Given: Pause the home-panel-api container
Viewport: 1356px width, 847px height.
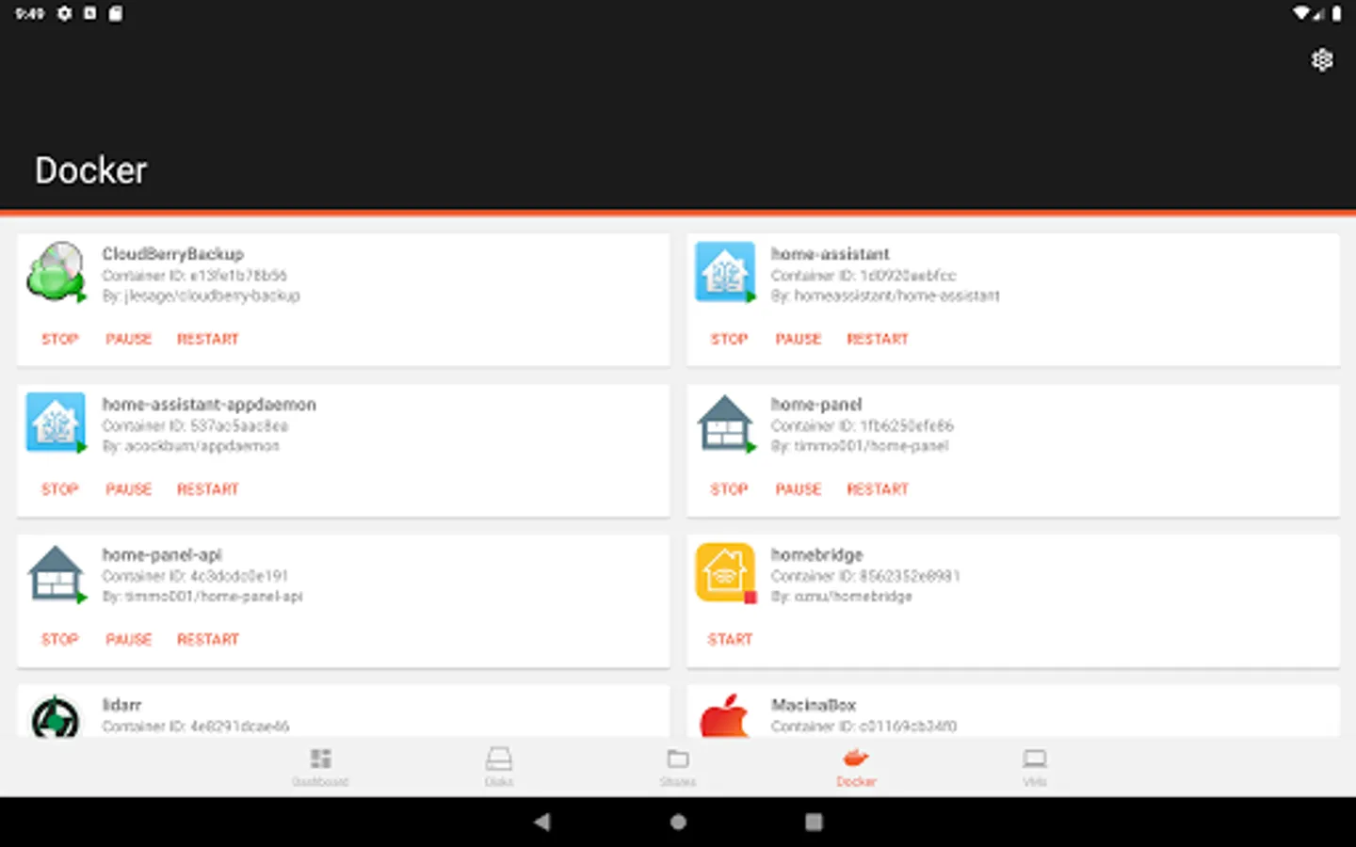Looking at the screenshot, I should point(129,639).
